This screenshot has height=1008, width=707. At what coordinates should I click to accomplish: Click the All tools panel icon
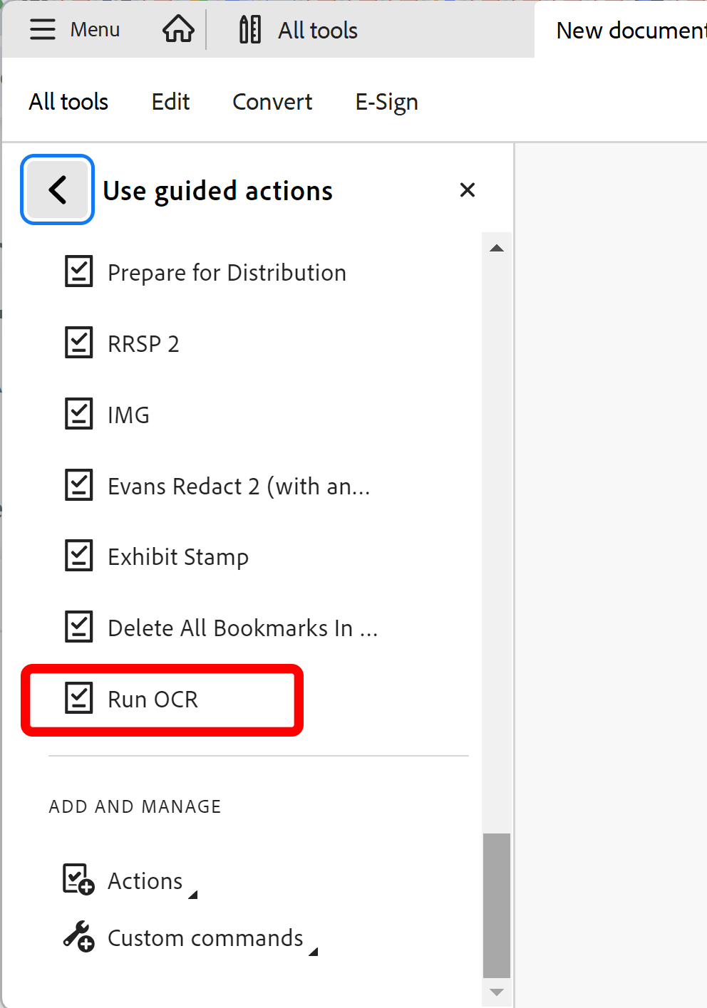(x=248, y=29)
